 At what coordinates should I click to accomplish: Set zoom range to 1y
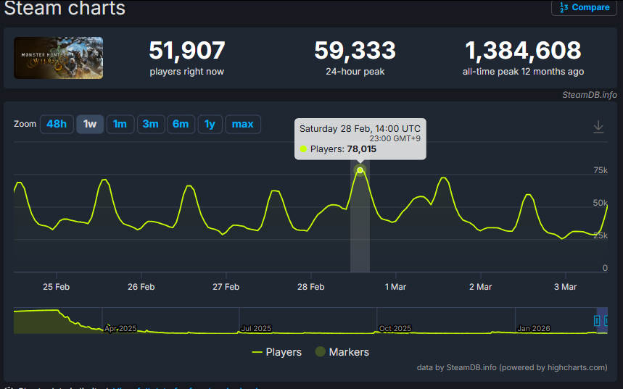click(210, 125)
